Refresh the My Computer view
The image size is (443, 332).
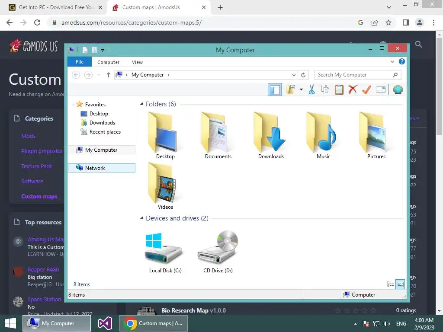tap(303, 75)
